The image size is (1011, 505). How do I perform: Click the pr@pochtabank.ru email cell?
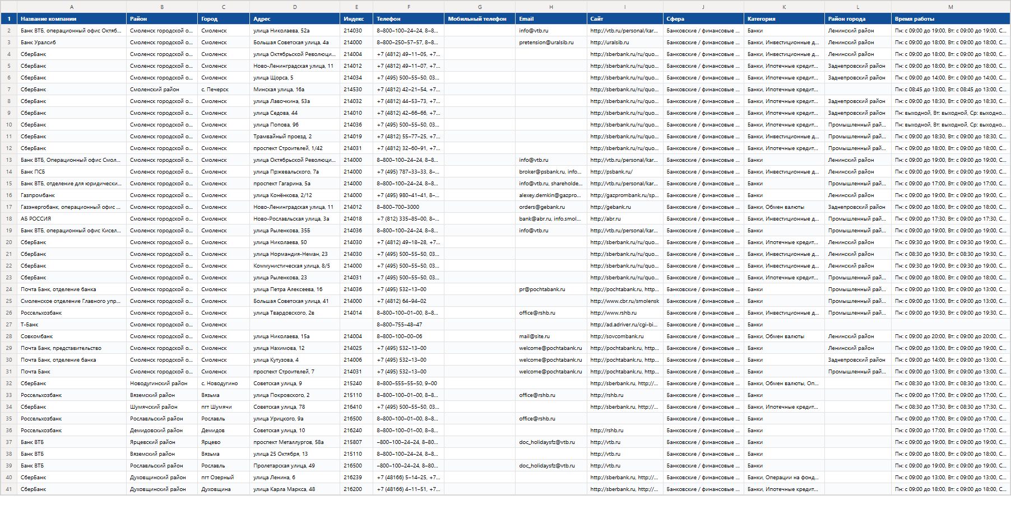[x=551, y=289]
